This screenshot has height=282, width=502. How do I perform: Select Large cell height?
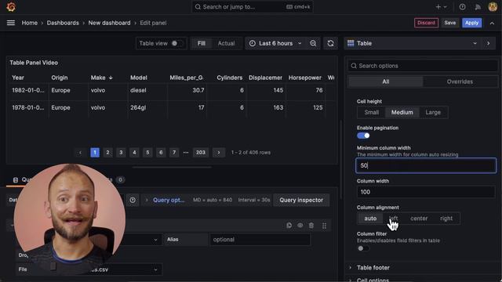coord(433,112)
